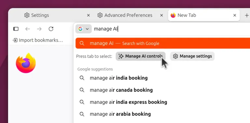This screenshot has width=250, height=123.
Task: Go back with the left arrow
Action: click(x=28, y=29)
